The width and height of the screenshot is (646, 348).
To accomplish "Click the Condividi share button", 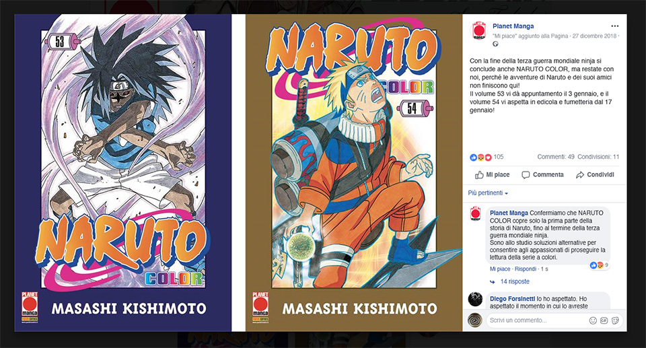I will coord(595,175).
